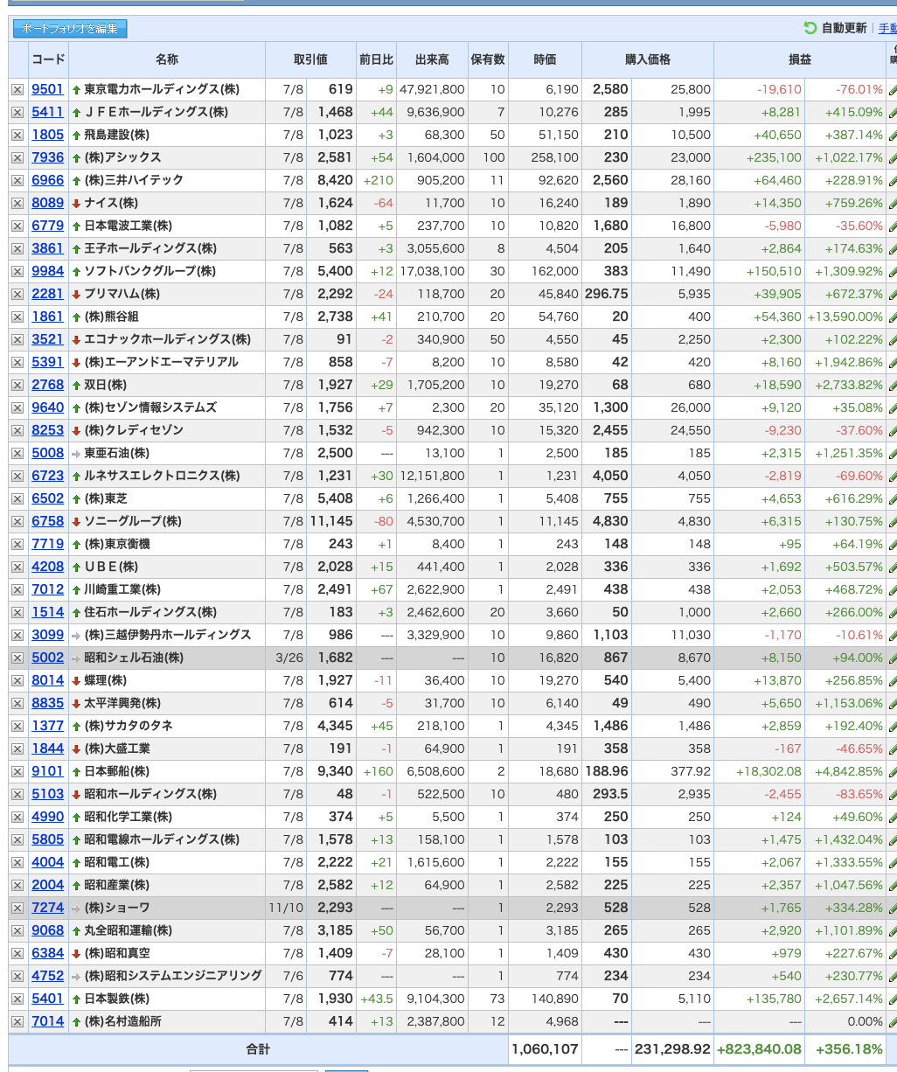Click the 名称 column header

(x=167, y=59)
